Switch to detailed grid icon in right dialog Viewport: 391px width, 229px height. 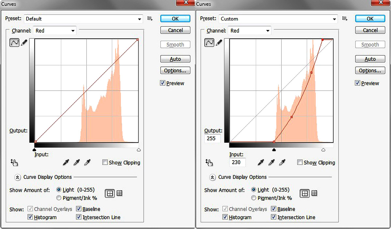click(314, 193)
